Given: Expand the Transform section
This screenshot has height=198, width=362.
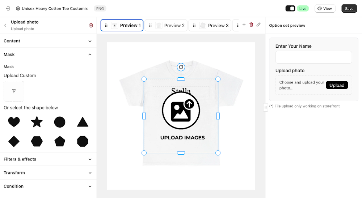Looking at the screenshot, I should coord(48,173).
